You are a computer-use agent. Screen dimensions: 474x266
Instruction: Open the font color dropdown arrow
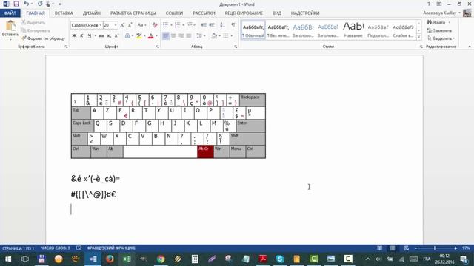pyautogui.click(x=156, y=36)
